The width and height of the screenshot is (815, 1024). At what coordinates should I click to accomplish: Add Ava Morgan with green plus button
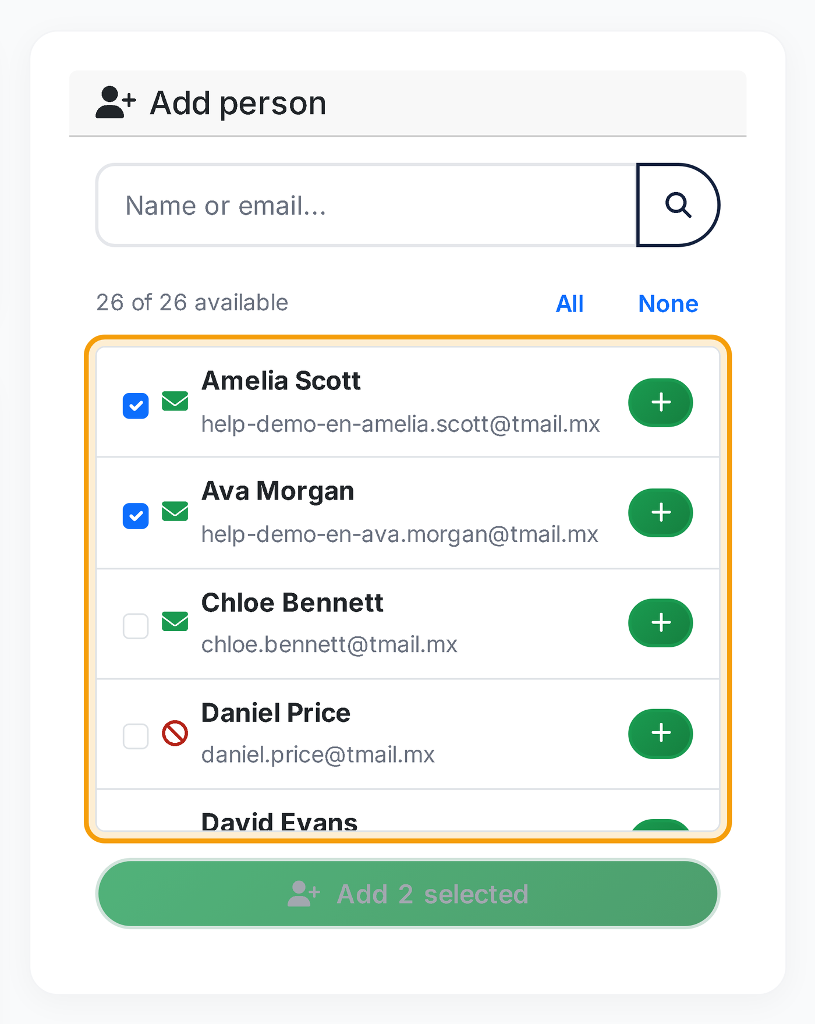click(x=661, y=512)
